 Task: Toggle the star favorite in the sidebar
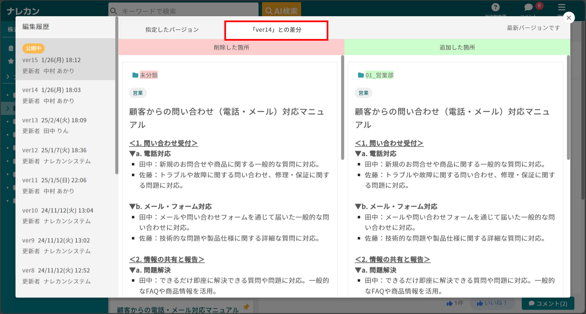tap(10, 61)
